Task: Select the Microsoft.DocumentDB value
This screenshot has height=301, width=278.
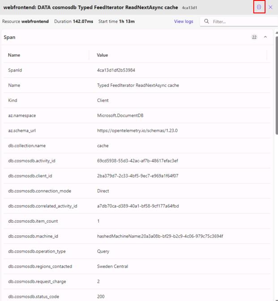Action: pos(120,115)
